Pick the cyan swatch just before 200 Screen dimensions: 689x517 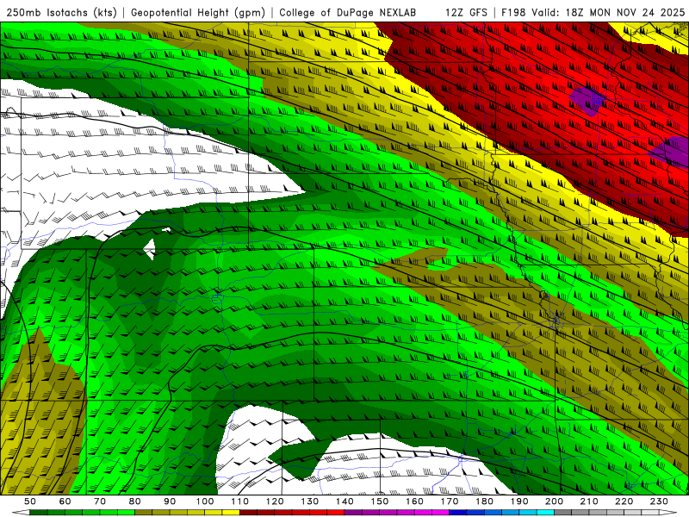click(x=545, y=512)
